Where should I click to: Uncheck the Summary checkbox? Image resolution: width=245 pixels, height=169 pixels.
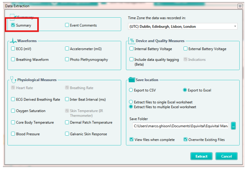[x=13, y=25]
